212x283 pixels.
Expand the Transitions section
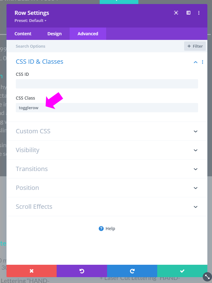click(107, 169)
